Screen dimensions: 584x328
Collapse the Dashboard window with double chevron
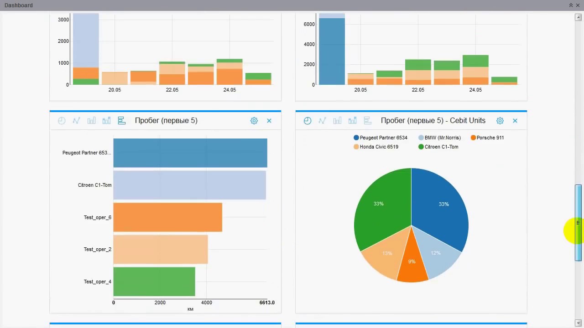571,5
